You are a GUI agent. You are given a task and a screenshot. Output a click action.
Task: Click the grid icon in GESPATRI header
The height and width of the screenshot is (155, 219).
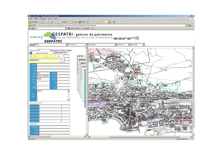[137, 38]
